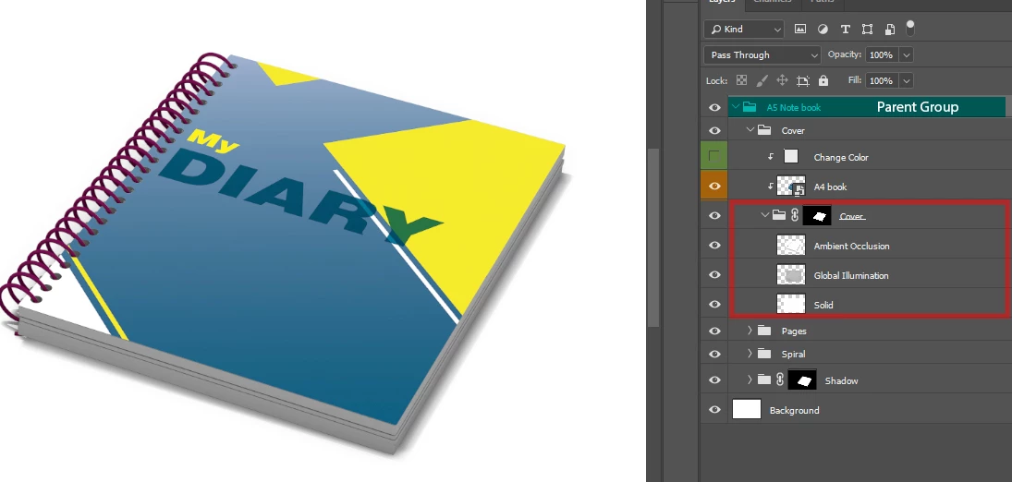Filter layers by smart objects icon
The width and height of the screenshot is (1012, 482).
pyautogui.click(x=889, y=29)
